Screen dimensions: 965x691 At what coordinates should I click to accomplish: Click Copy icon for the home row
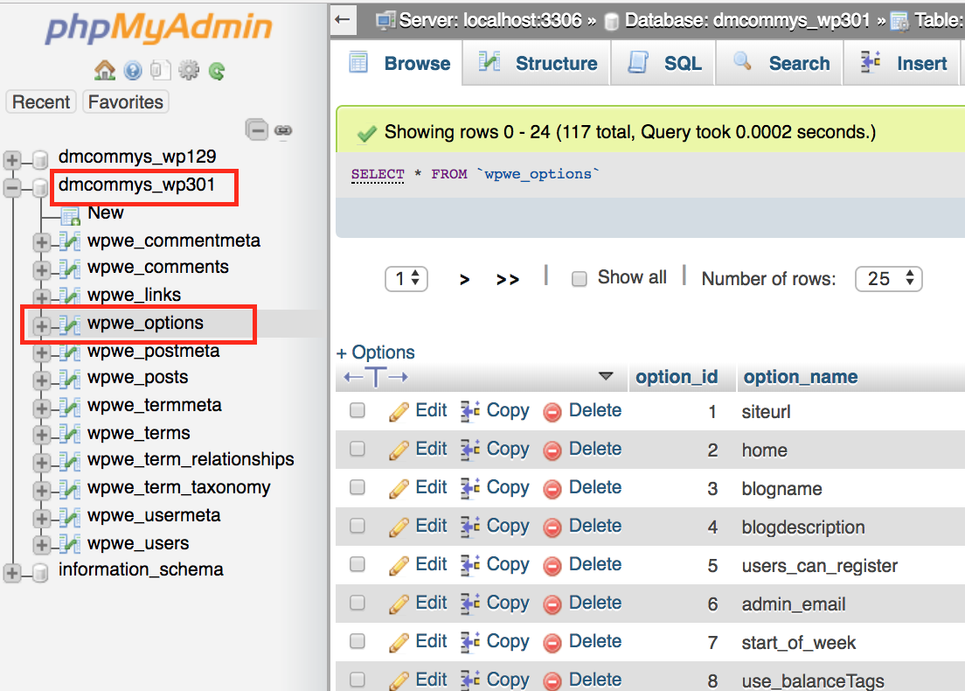coord(470,450)
